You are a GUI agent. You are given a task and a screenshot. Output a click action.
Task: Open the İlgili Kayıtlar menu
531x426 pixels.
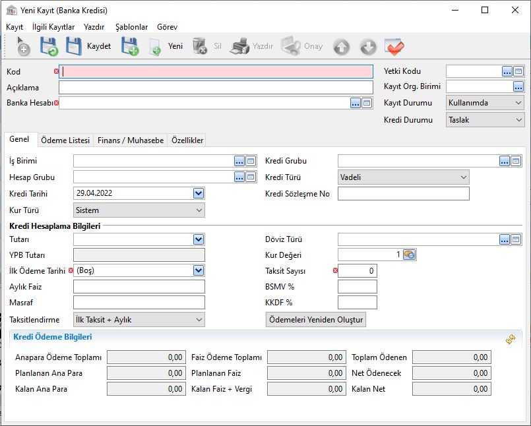(x=53, y=27)
